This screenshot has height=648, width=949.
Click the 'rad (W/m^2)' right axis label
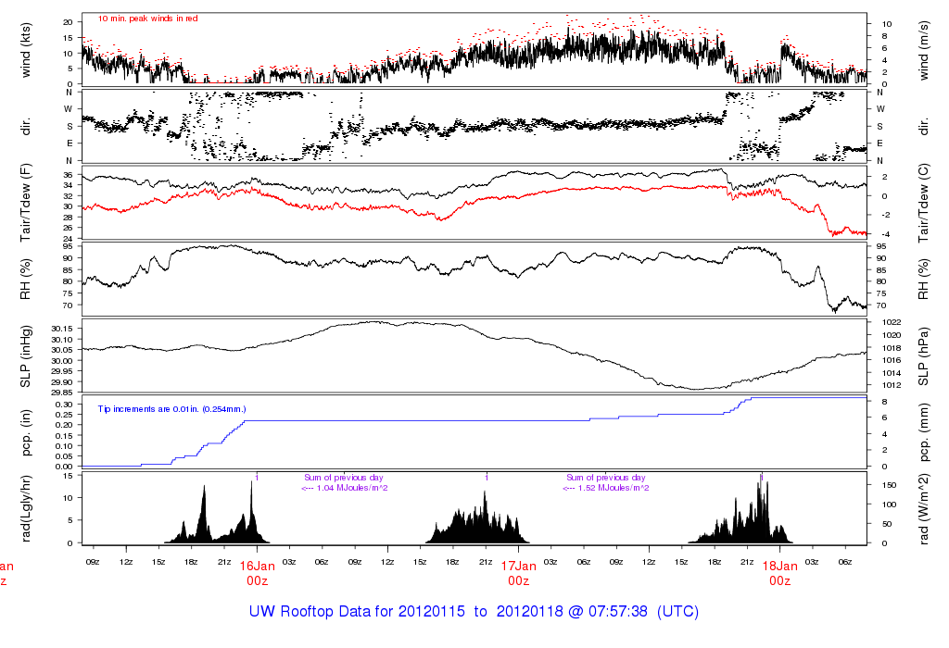click(924, 509)
